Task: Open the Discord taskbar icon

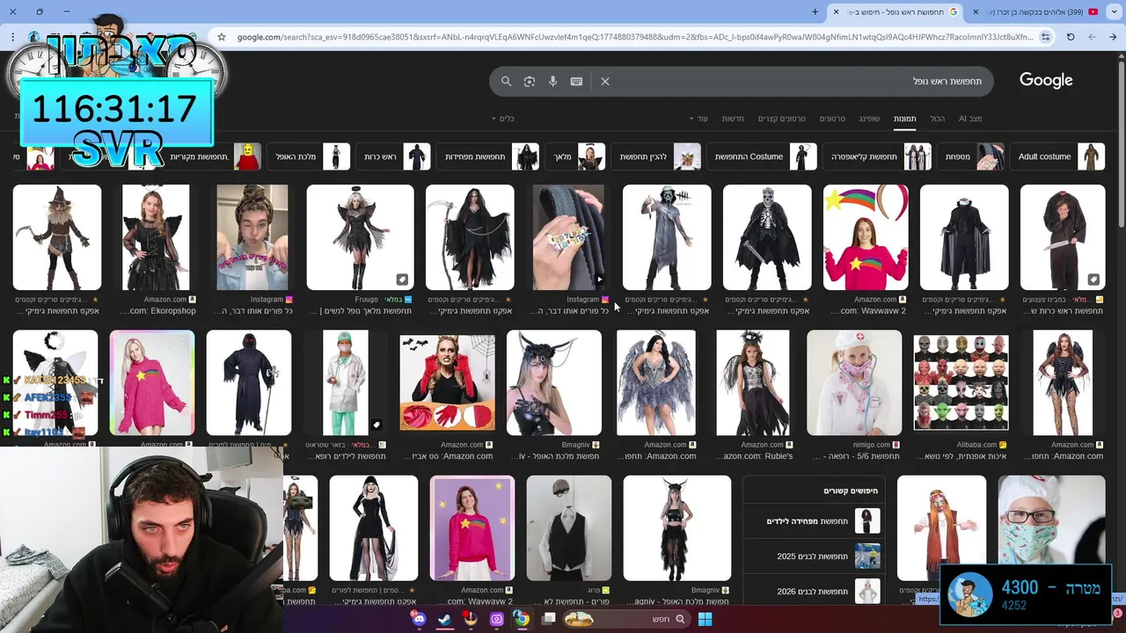Action: [x=419, y=619]
